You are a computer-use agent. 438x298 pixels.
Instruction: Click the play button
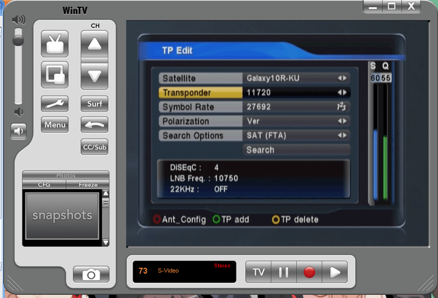(335, 272)
